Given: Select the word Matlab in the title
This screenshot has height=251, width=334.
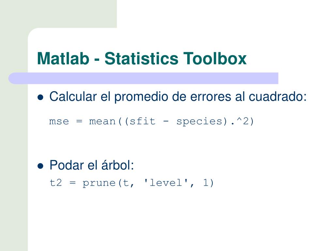Looking at the screenshot, I should pyautogui.click(x=63, y=59).
